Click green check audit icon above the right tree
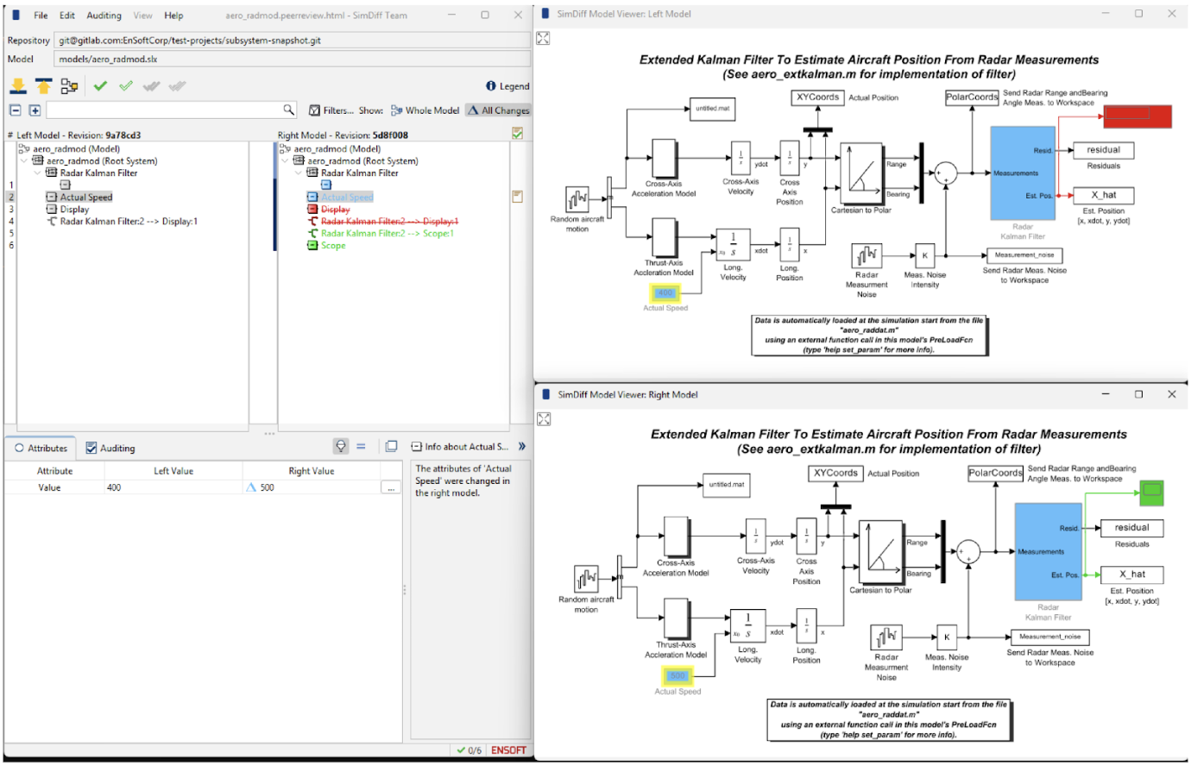Screen dimensions: 1191x766 pos(517,134)
